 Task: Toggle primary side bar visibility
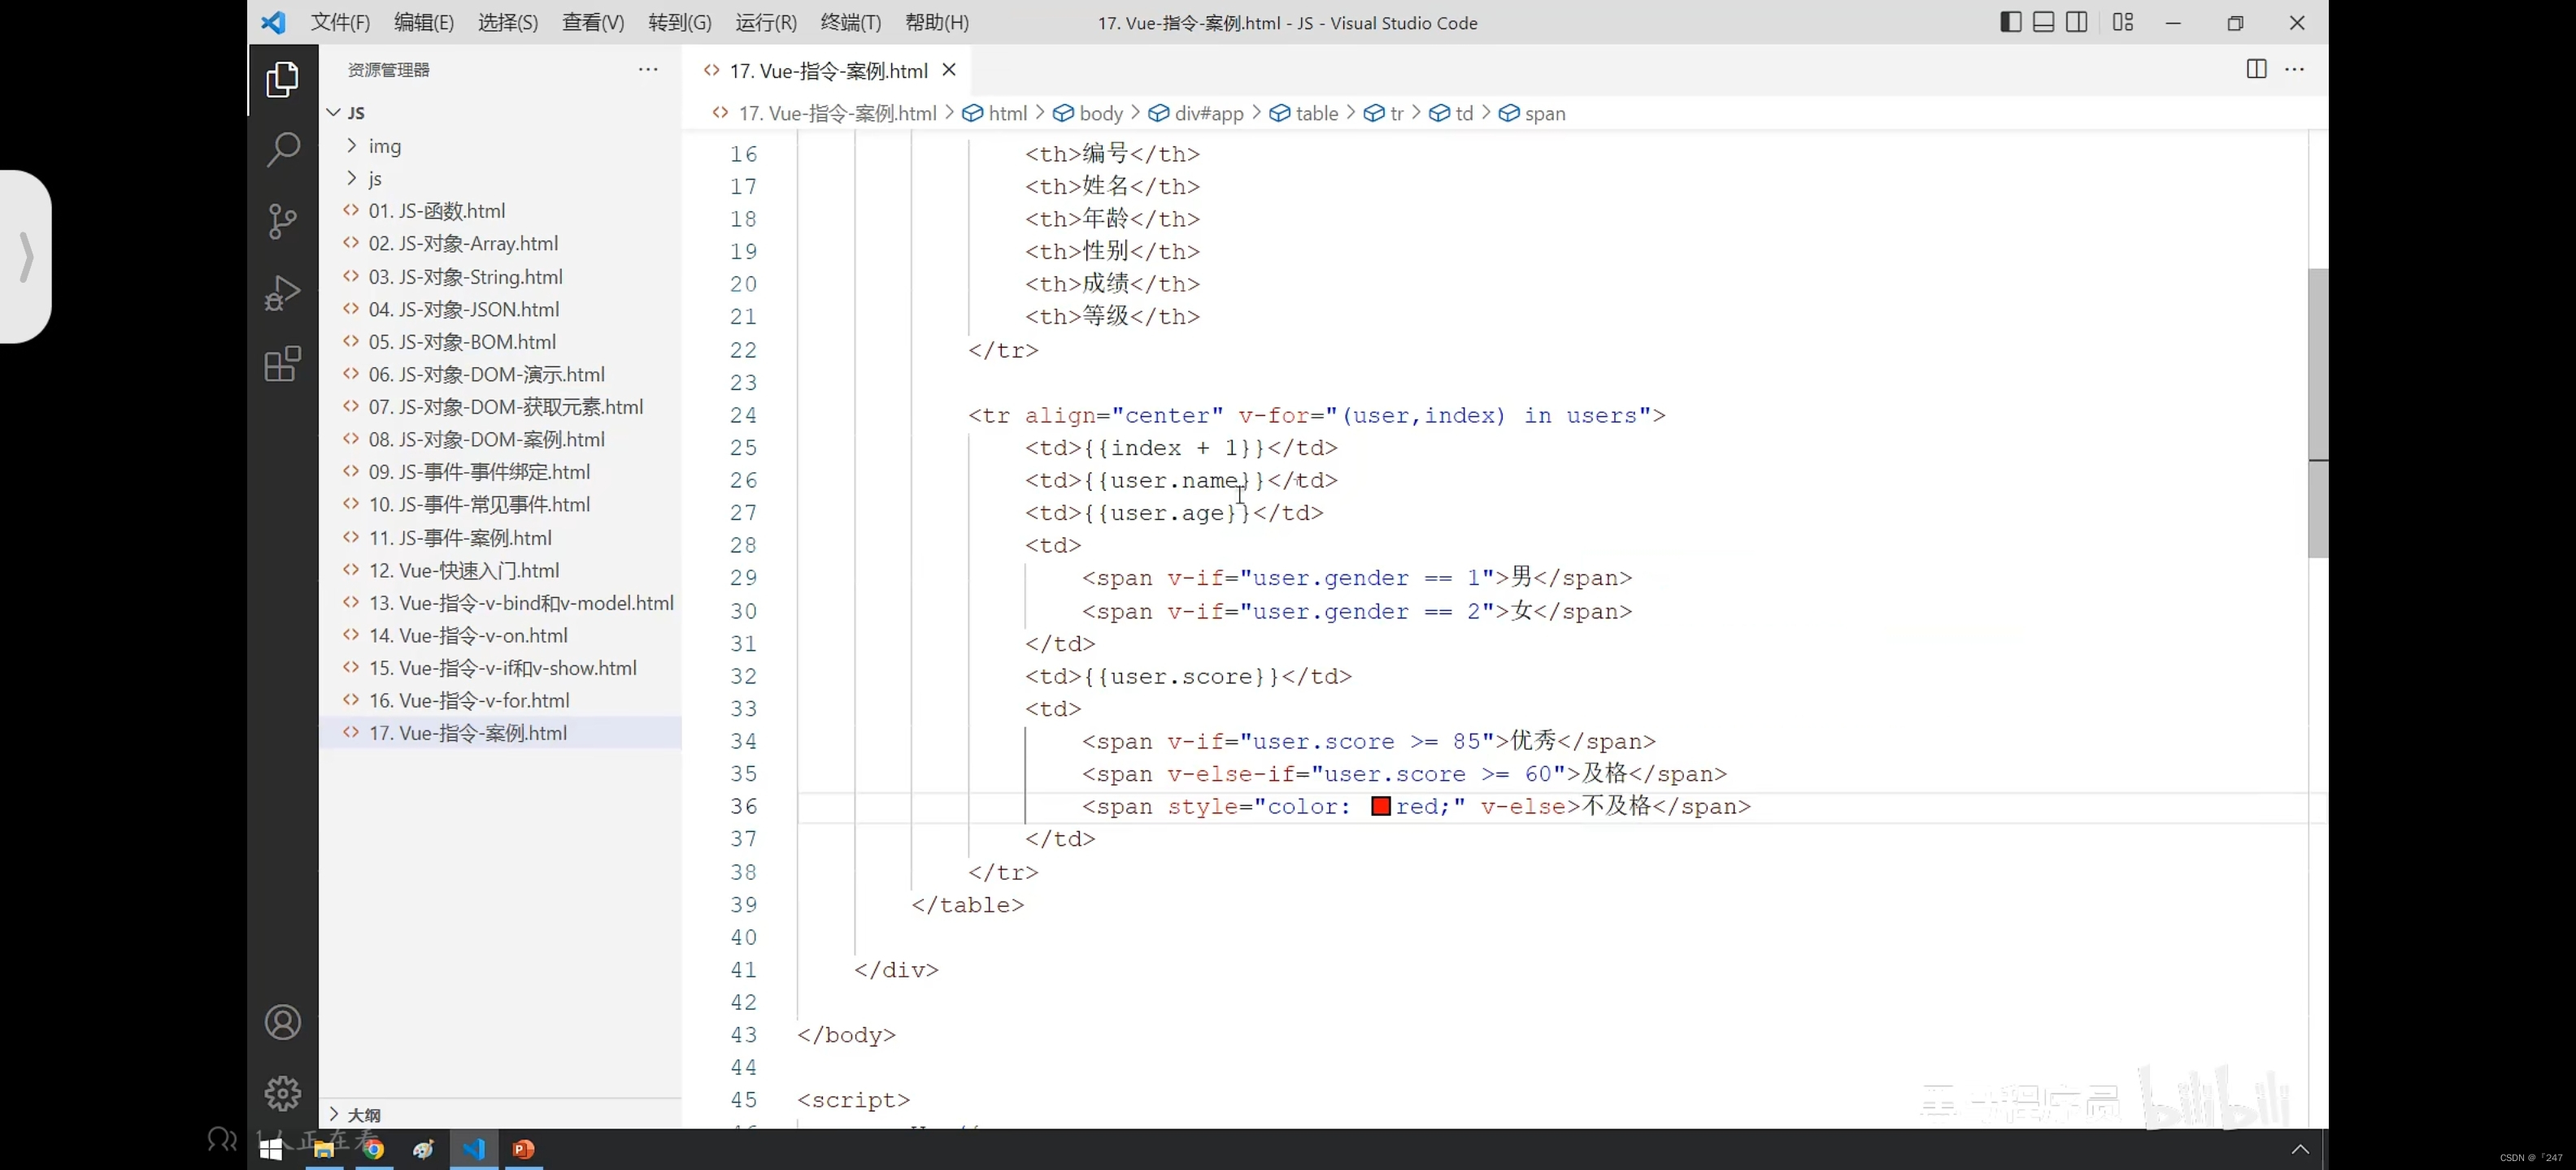(x=2011, y=22)
